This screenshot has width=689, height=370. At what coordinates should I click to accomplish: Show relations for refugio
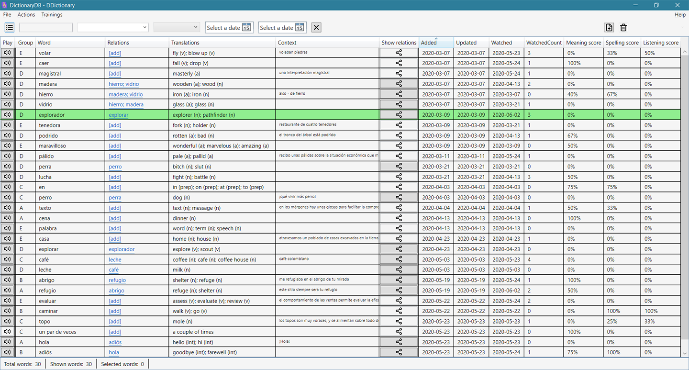tap(399, 291)
